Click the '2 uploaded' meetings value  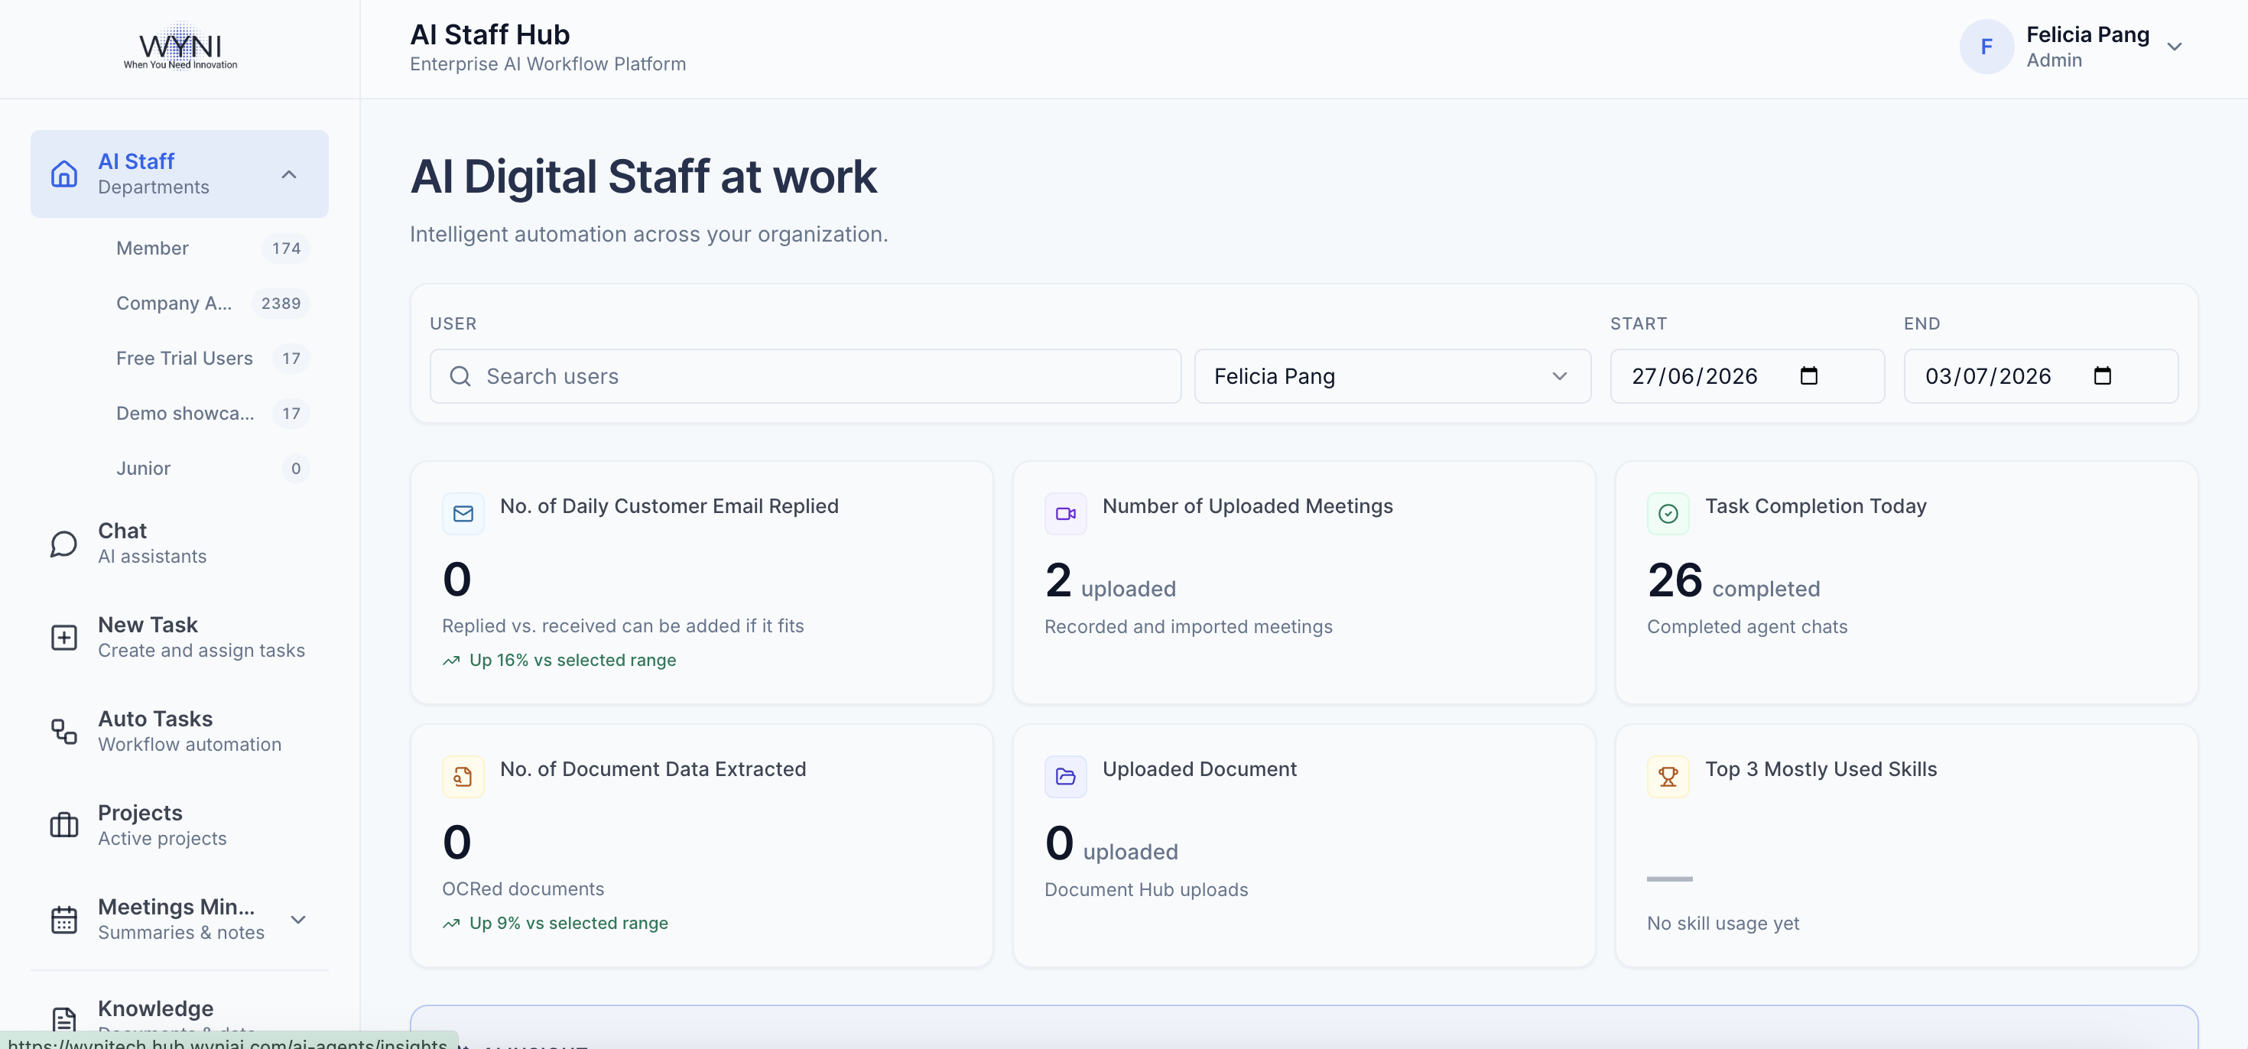(1110, 581)
